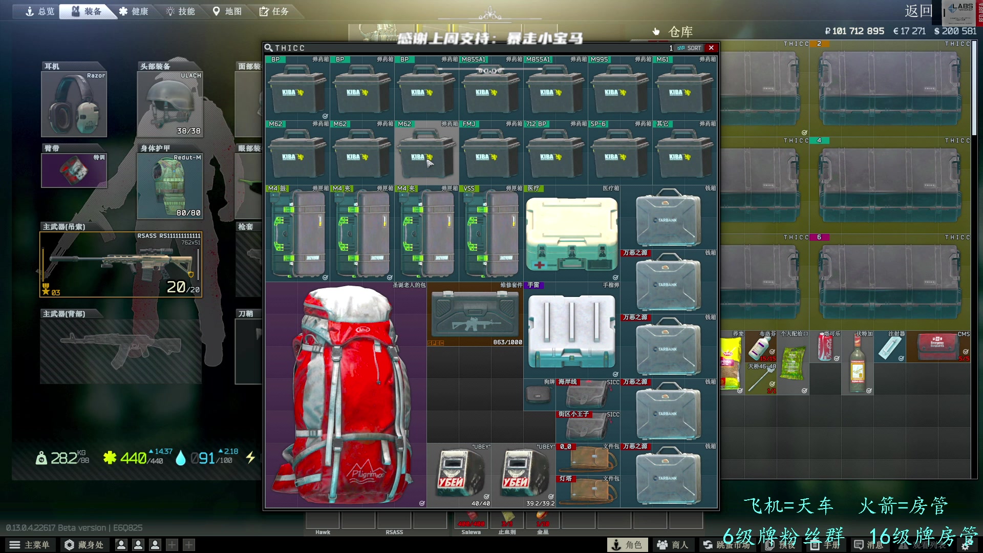983x553 pixels.
Task: Select the 天桥46-48 key
Action: click(761, 378)
